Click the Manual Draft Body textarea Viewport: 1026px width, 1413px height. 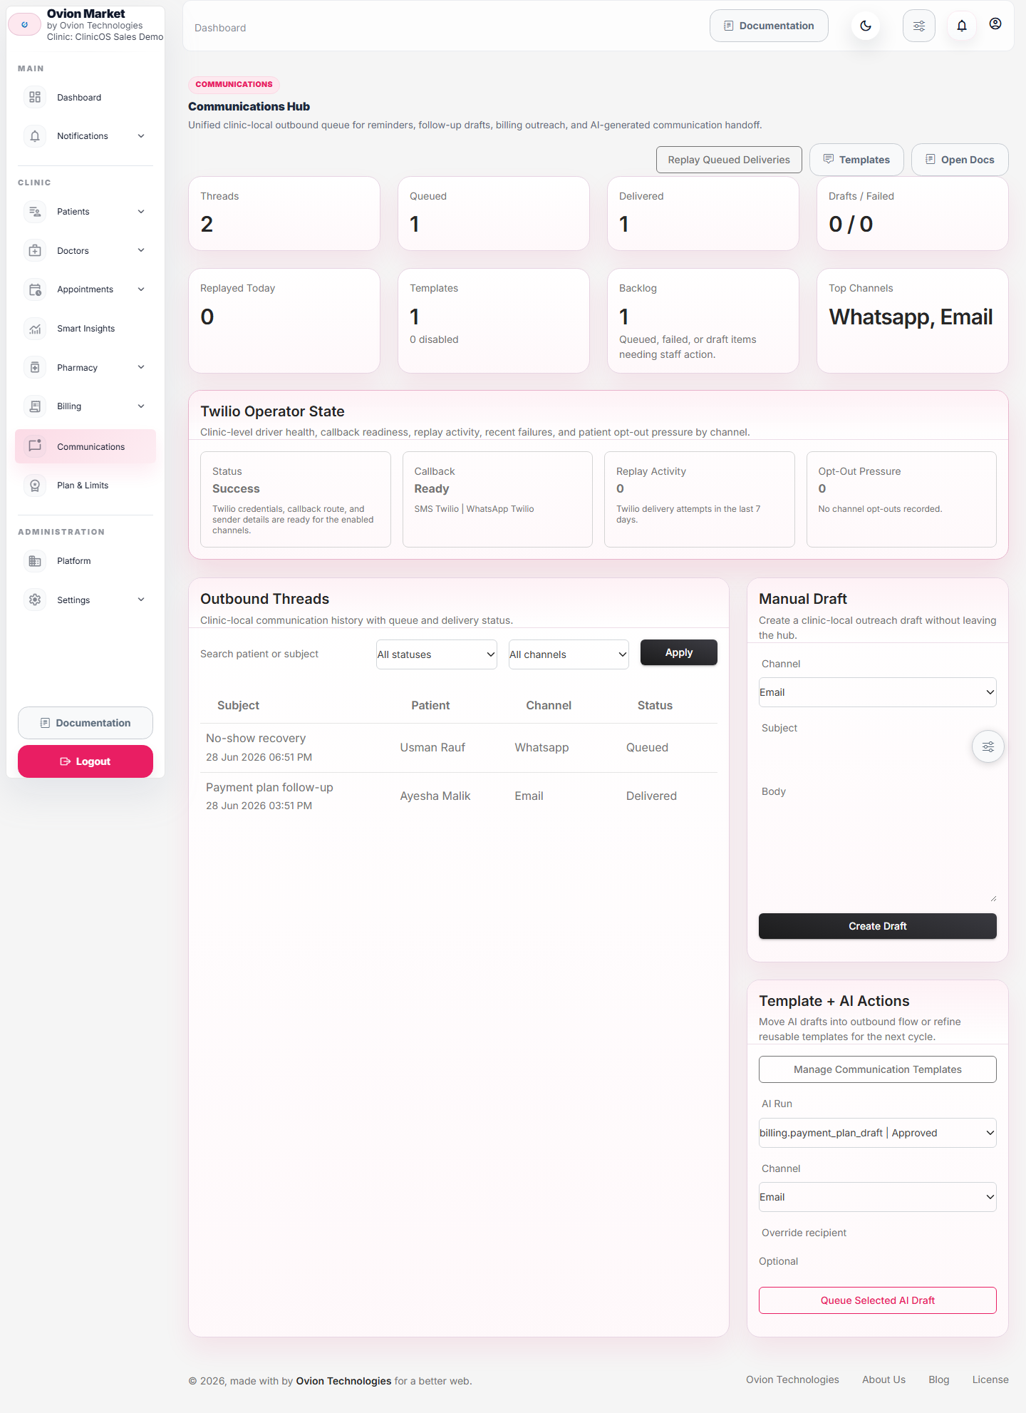pyautogui.click(x=878, y=854)
